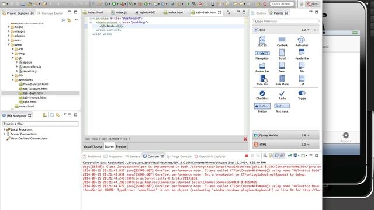374x210 pixels.
Task: Click the JMX Navigator filter field
Action: pos(40,124)
